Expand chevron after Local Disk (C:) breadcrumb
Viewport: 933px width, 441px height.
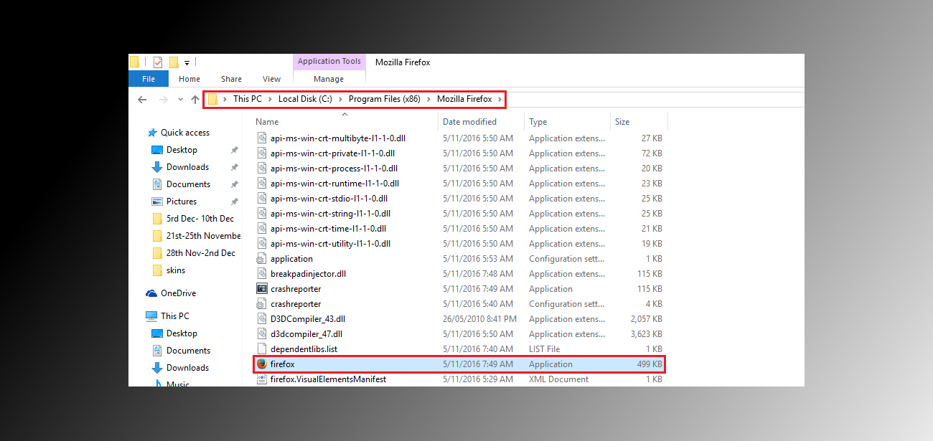pos(340,99)
